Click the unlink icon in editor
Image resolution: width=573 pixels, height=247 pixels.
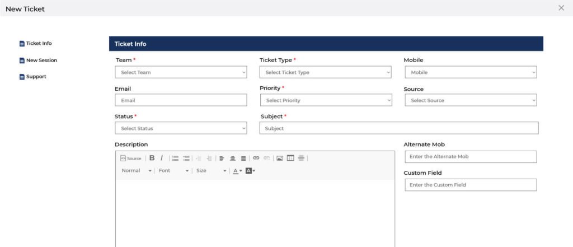267,158
